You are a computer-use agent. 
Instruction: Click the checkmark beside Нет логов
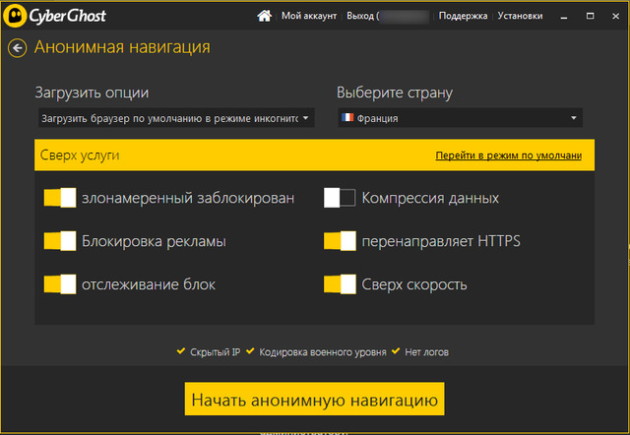[x=396, y=350]
